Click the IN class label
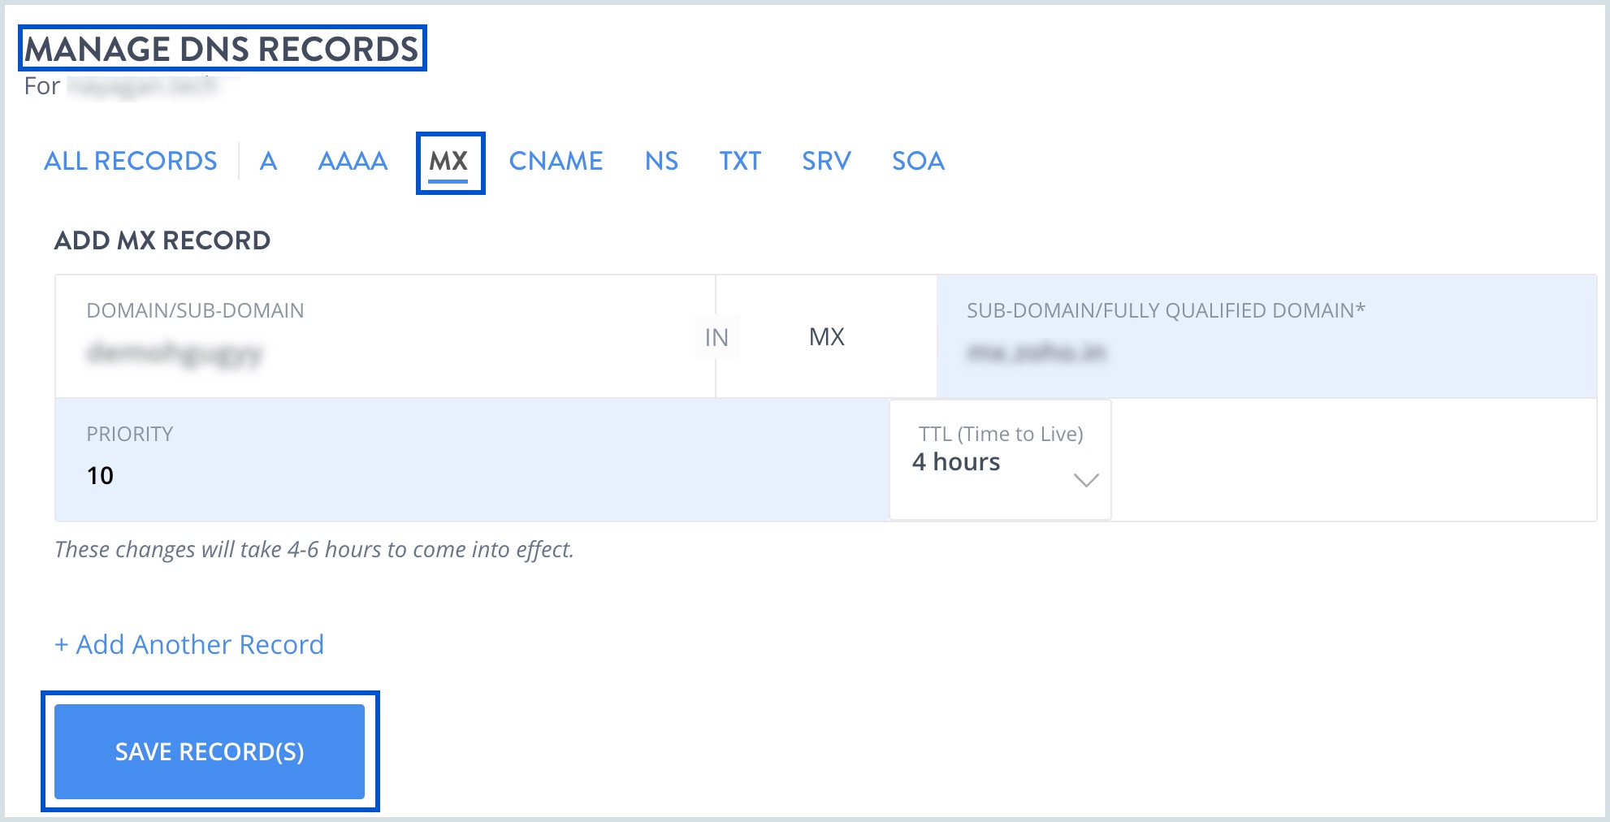This screenshot has width=1610, height=822. pyautogui.click(x=716, y=337)
